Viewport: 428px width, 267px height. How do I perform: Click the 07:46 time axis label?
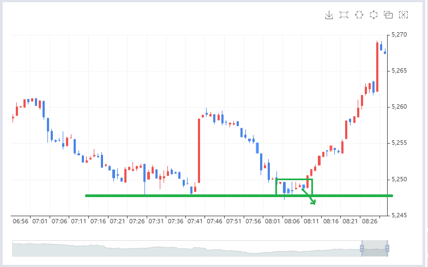tap(214, 221)
